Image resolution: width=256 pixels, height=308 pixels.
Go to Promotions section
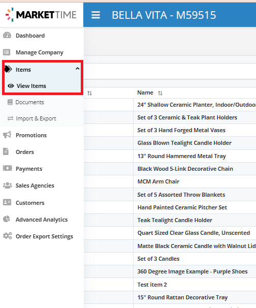click(31, 135)
